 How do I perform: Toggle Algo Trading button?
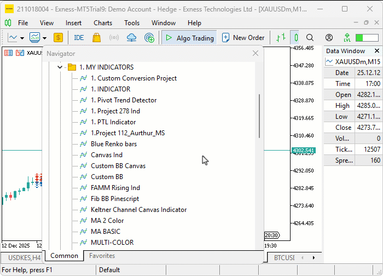[x=189, y=38]
